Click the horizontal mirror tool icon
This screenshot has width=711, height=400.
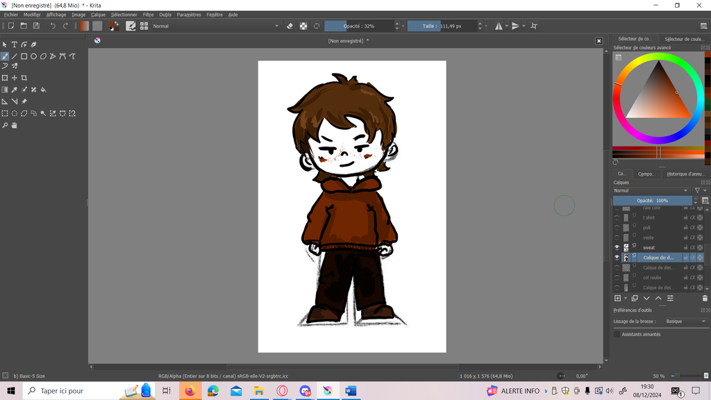click(x=499, y=26)
